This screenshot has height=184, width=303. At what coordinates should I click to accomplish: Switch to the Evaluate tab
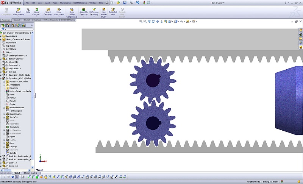pyautogui.click(x=37, y=20)
